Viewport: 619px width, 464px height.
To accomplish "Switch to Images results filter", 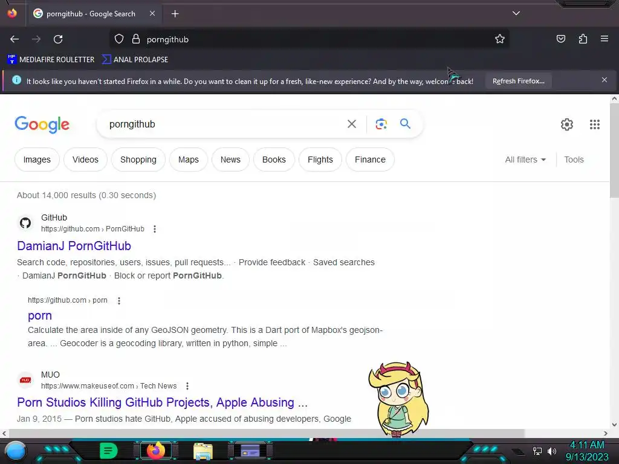I will tap(37, 159).
